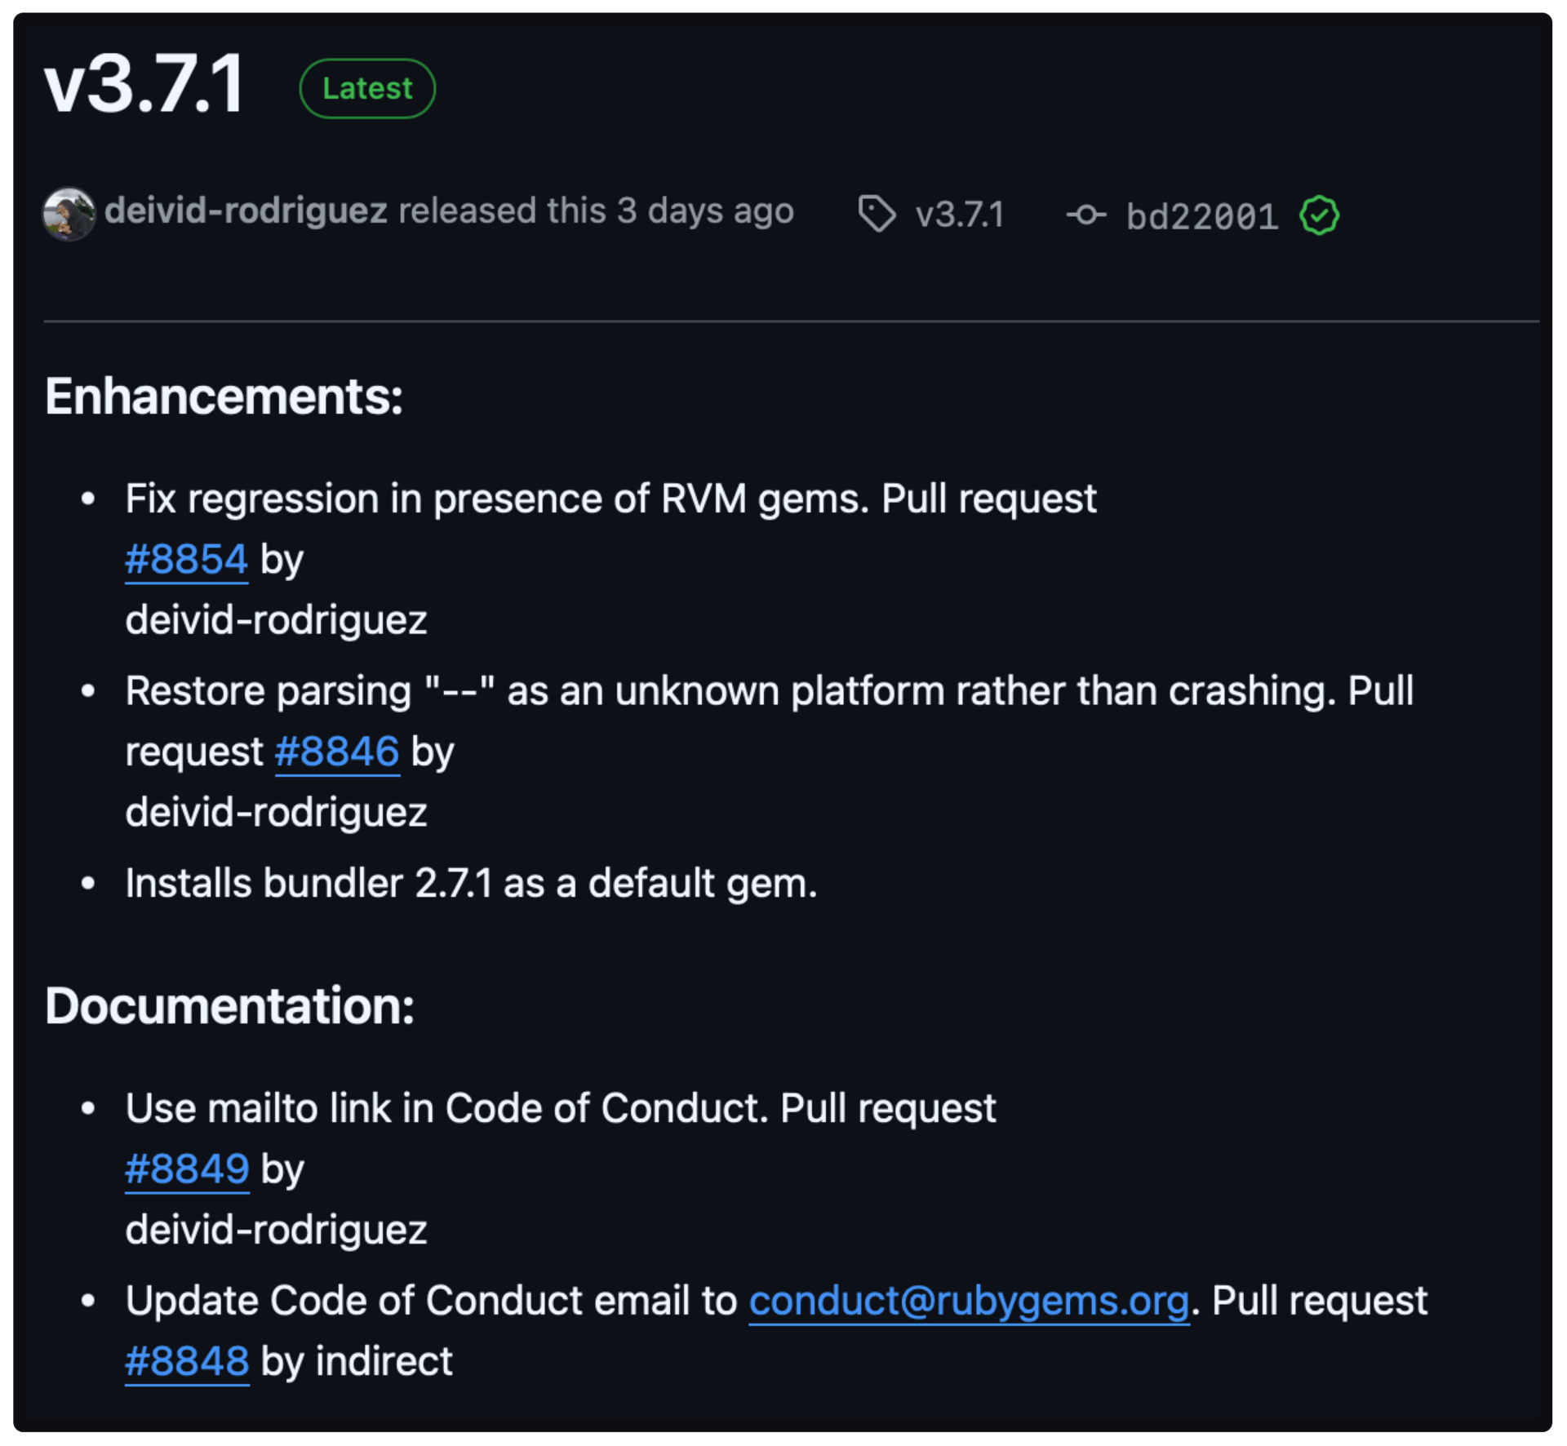The width and height of the screenshot is (1567, 1446).
Task: Click the green Latest label
Action: [x=367, y=88]
